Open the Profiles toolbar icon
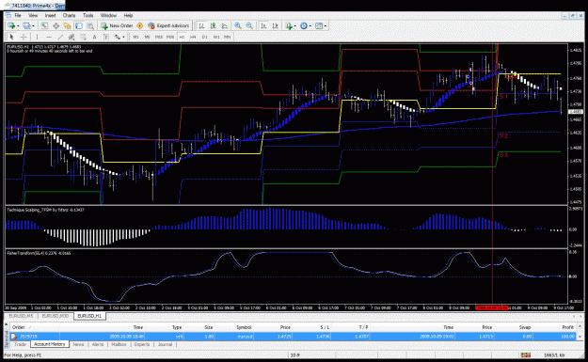Image resolution: width=588 pixels, height=362 pixels. tap(26, 26)
